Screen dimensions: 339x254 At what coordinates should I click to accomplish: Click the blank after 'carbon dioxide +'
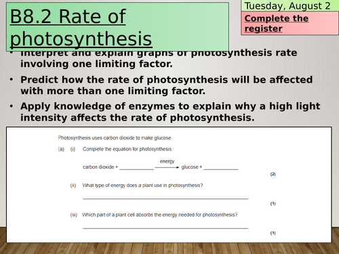pos(136,167)
